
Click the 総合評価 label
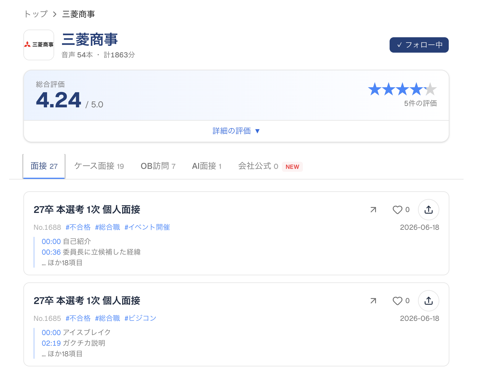point(50,84)
